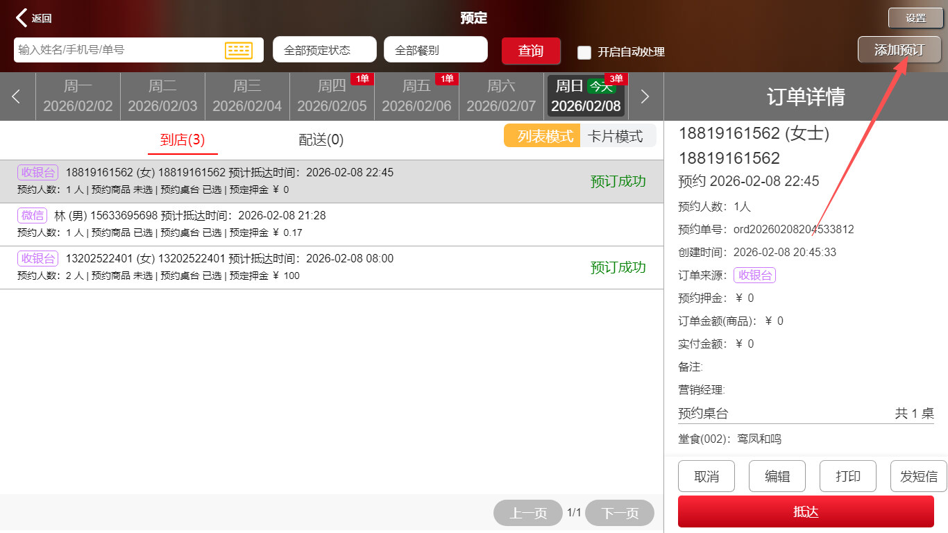Click the 打印 print button
948x533 pixels.
[847, 476]
